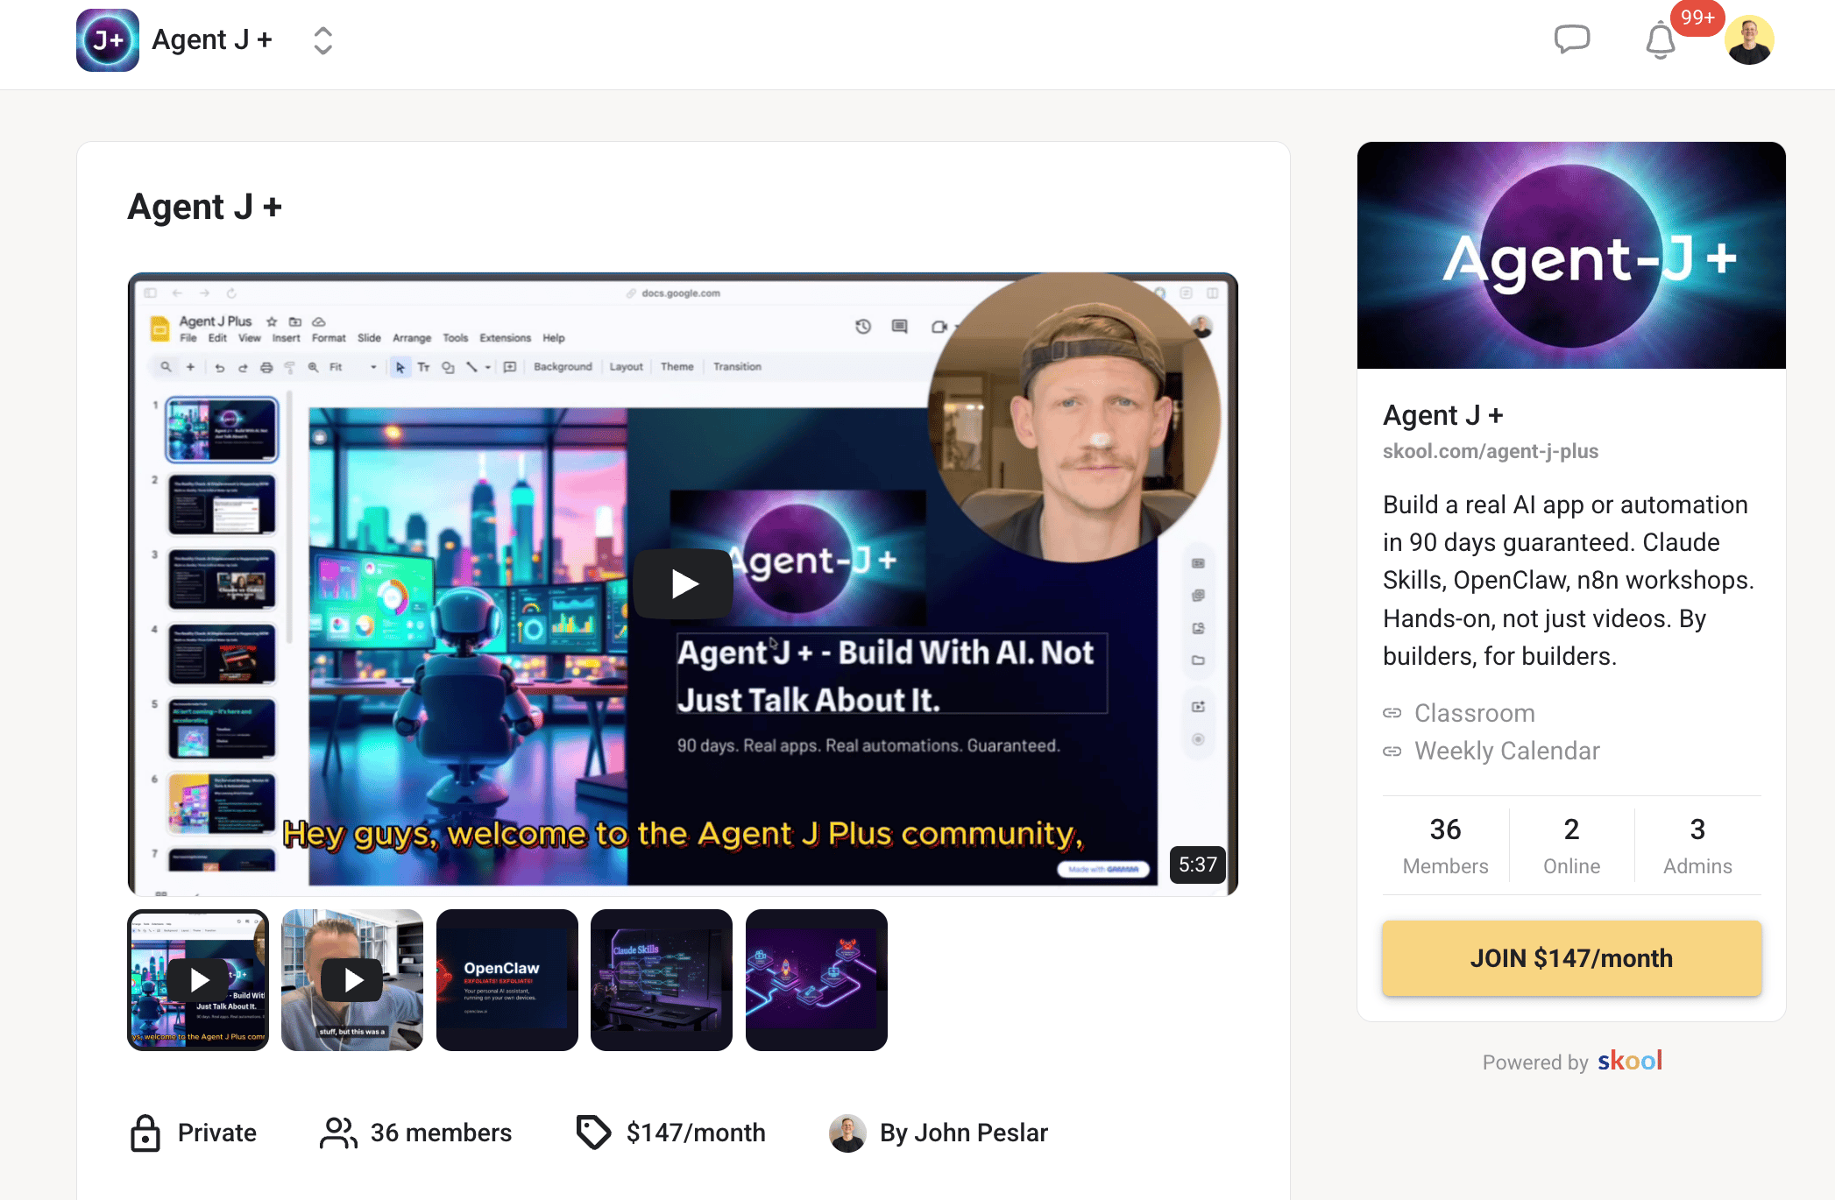This screenshot has width=1835, height=1200.
Task: Click the Agent J+ community logo icon
Action: coord(108,40)
